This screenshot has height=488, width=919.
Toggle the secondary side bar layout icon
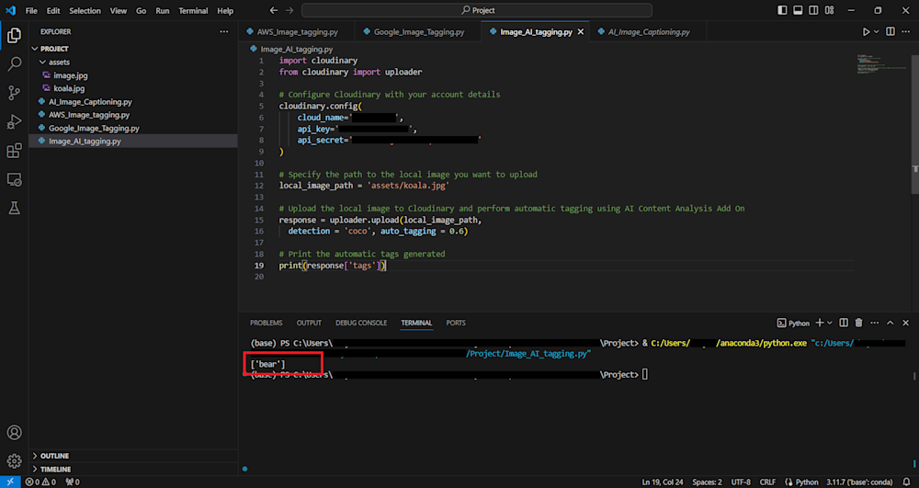click(x=813, y=10)
